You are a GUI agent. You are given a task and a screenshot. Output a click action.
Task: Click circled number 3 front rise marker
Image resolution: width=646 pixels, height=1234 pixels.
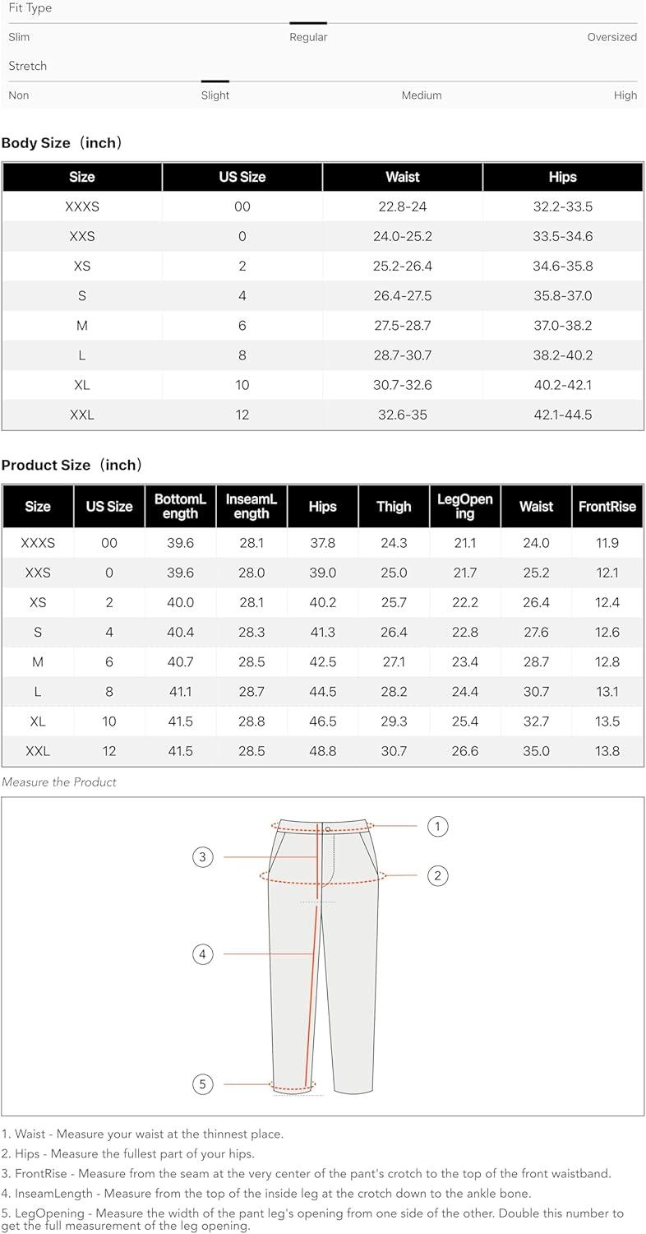[203, 857]
